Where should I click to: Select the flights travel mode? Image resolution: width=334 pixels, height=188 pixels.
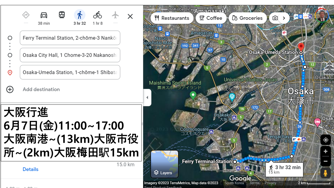coord(115,15)
